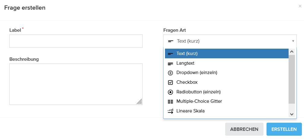Click the Multiple-Choice Gitter grid icon
Image resolution: width=304 pixels, height=139 pixels.
170,102
